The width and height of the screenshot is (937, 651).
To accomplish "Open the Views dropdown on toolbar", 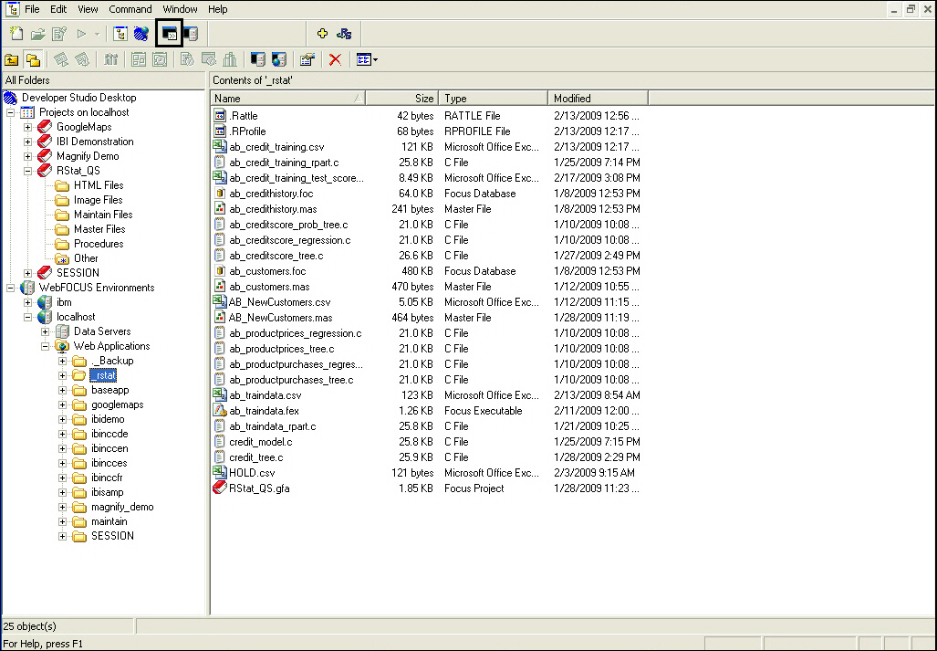I will pos(367,59).
